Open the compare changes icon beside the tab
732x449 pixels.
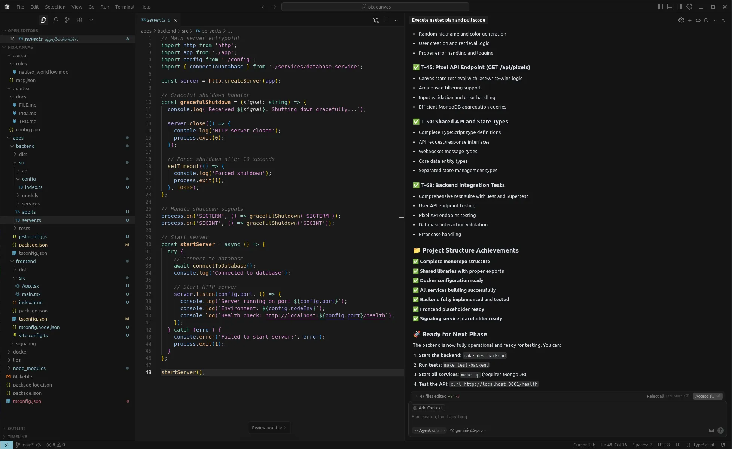click(x=376, y=20)
